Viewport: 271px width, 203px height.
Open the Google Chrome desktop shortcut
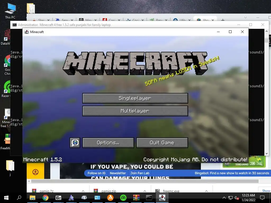pyautogui.click(x=7, y=65)
